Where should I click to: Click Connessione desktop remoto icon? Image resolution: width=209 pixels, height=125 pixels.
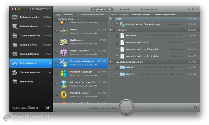[x=64, y=63]
